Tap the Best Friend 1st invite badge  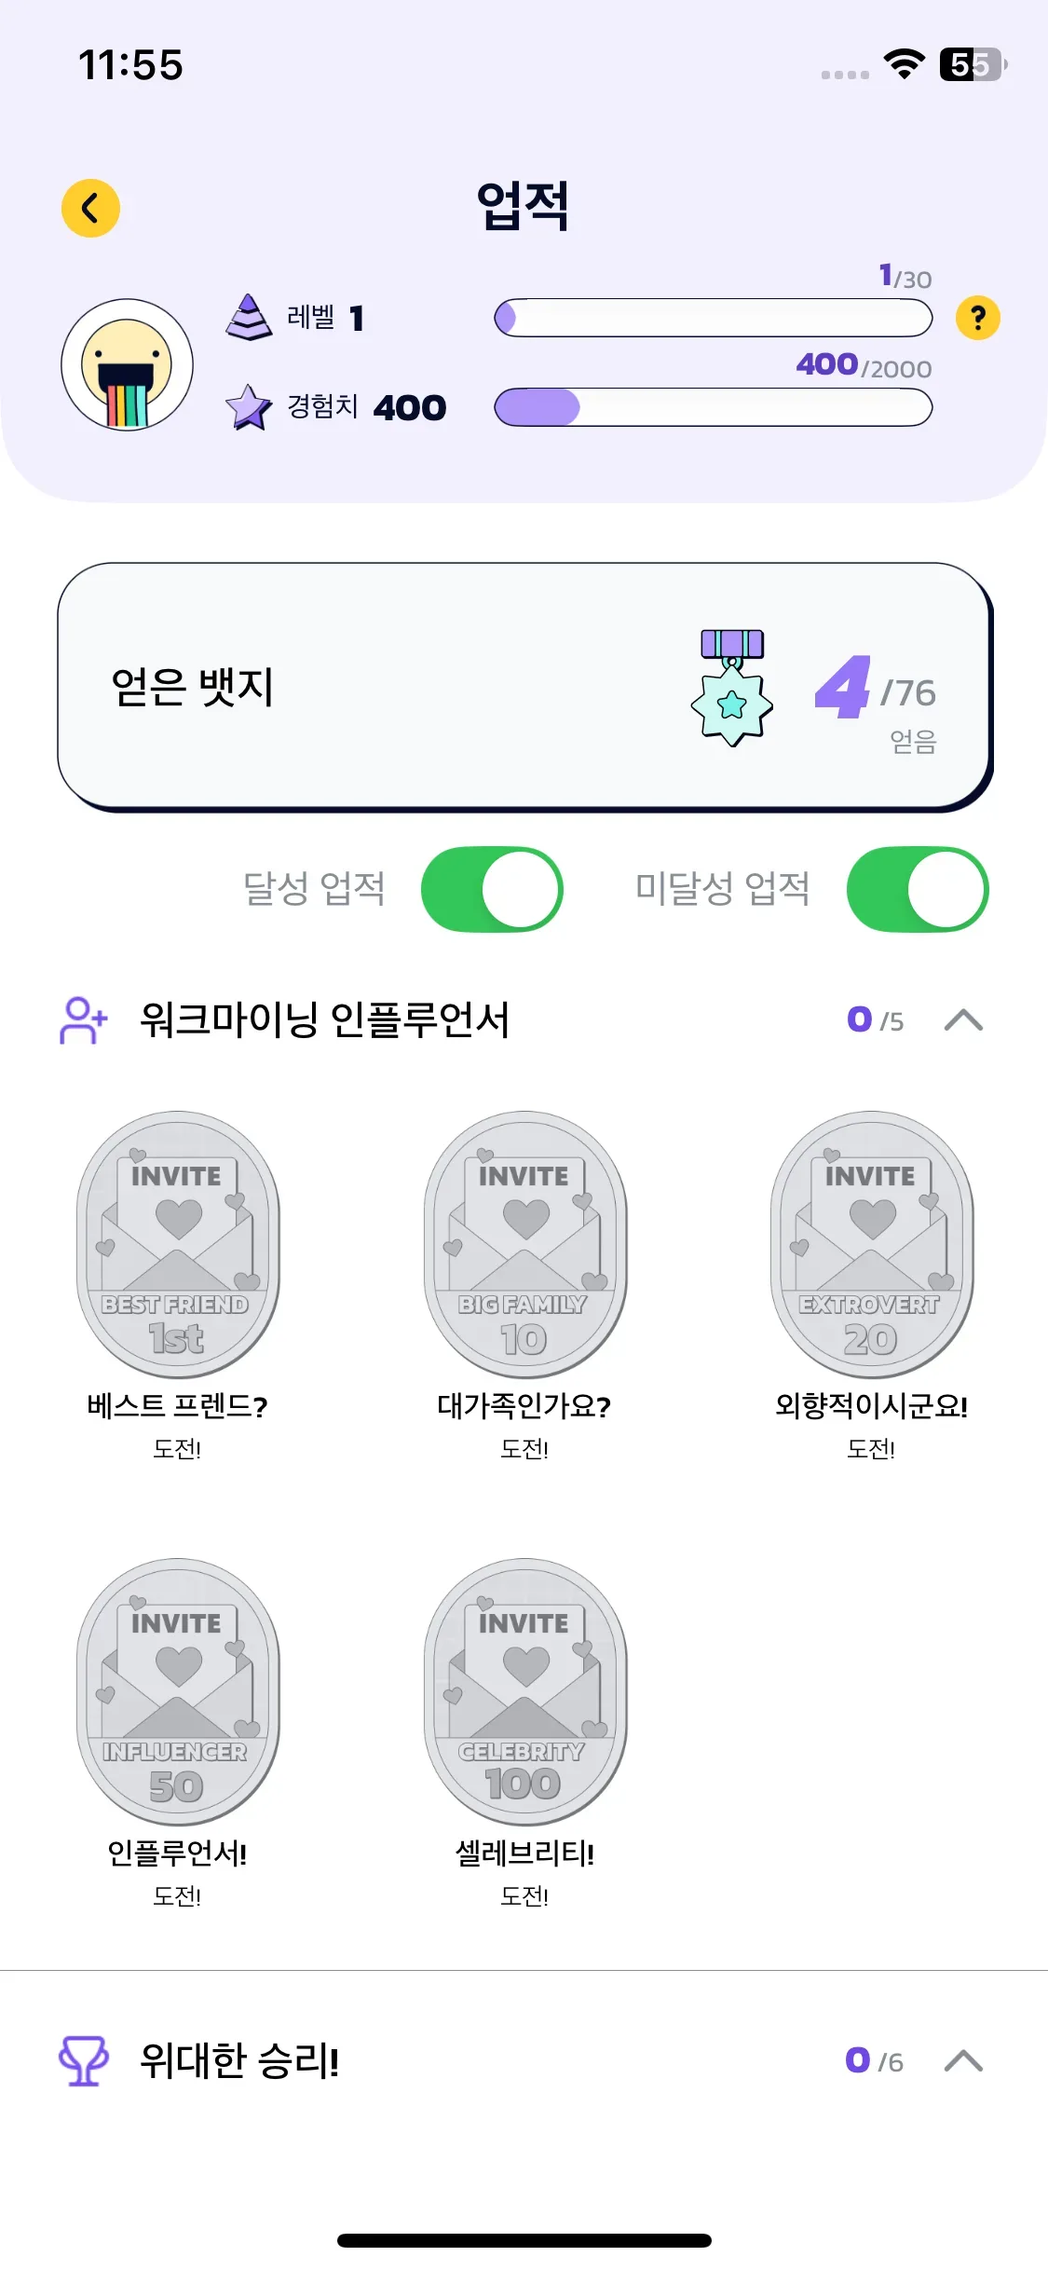(x=178, y=1244)
